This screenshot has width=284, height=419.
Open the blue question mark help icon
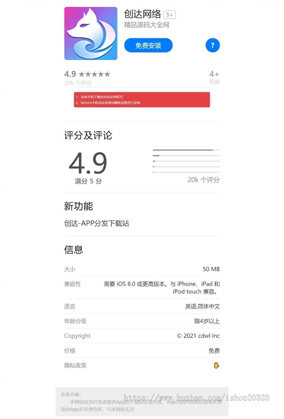point(213,45)
